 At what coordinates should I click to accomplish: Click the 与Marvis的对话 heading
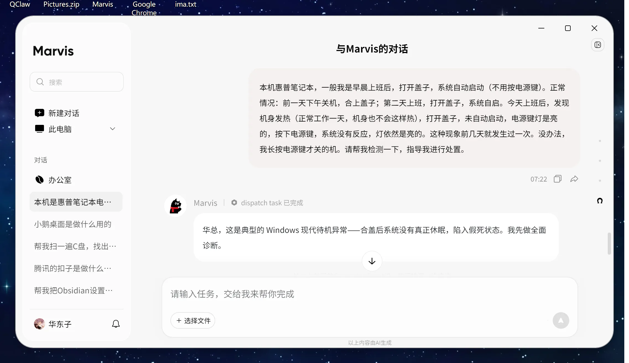[372, 49]
